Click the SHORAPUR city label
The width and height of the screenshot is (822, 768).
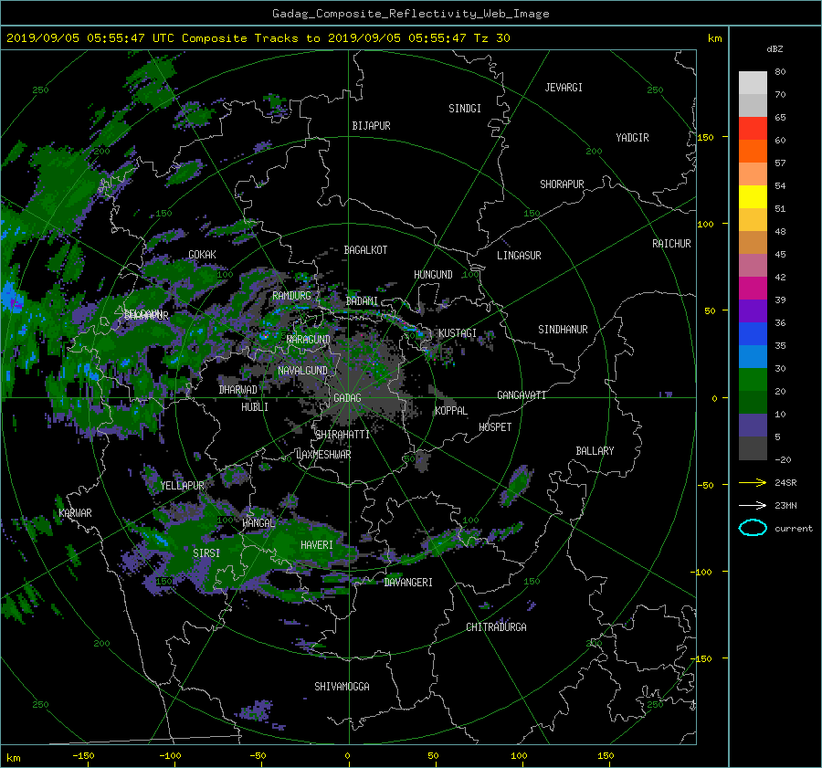[x=562, y=184]
